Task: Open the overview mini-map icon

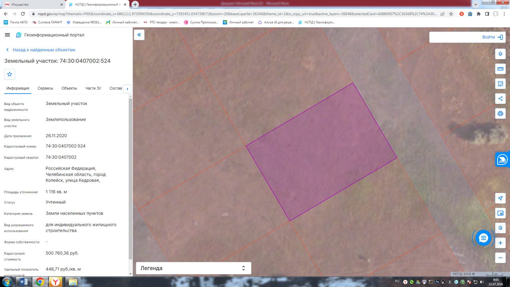Action: (x=500, y=213)
